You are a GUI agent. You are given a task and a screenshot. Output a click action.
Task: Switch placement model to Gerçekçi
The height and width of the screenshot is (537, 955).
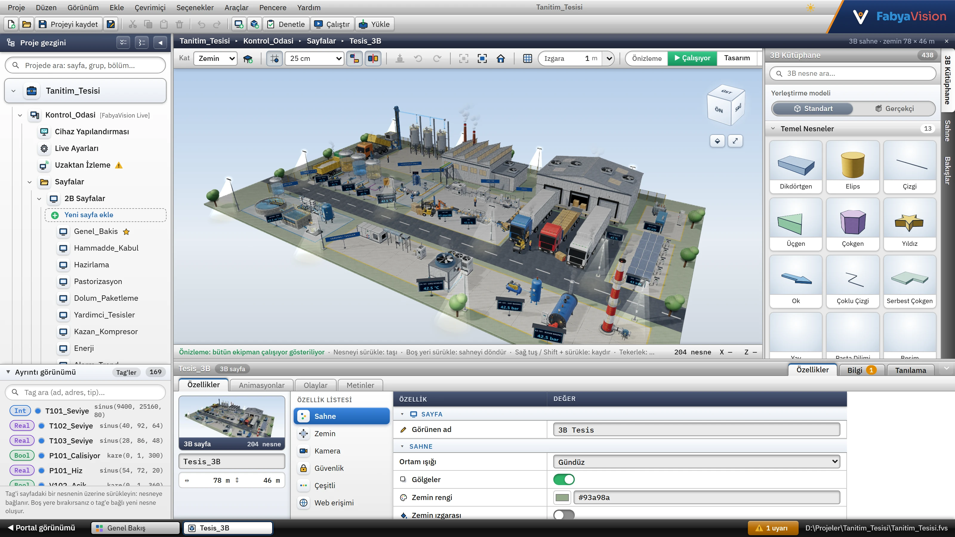coord(894,109)
